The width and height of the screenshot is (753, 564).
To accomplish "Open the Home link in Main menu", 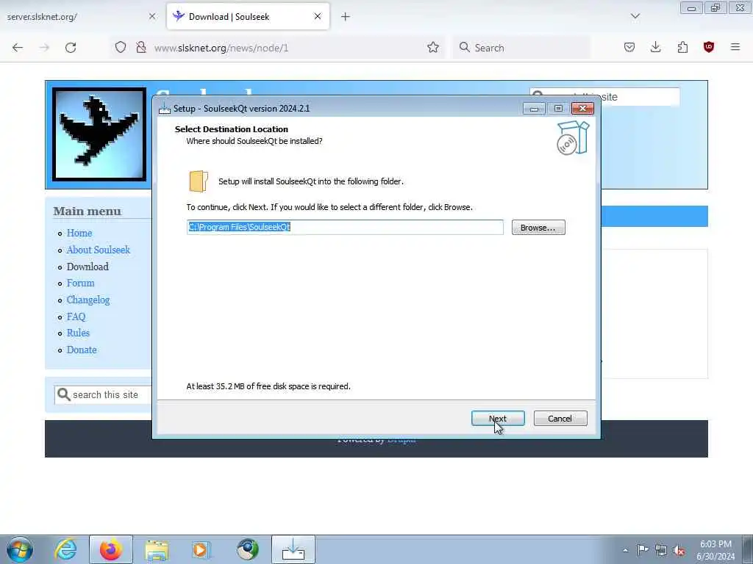I will point(79,233).
